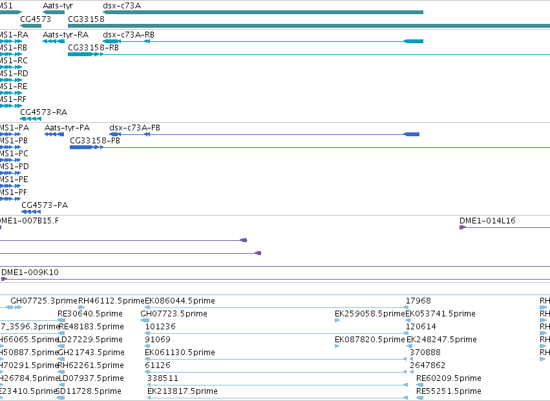
Task: Select the DME1-007B15.F clone label
Action: [x=30, y=221]
